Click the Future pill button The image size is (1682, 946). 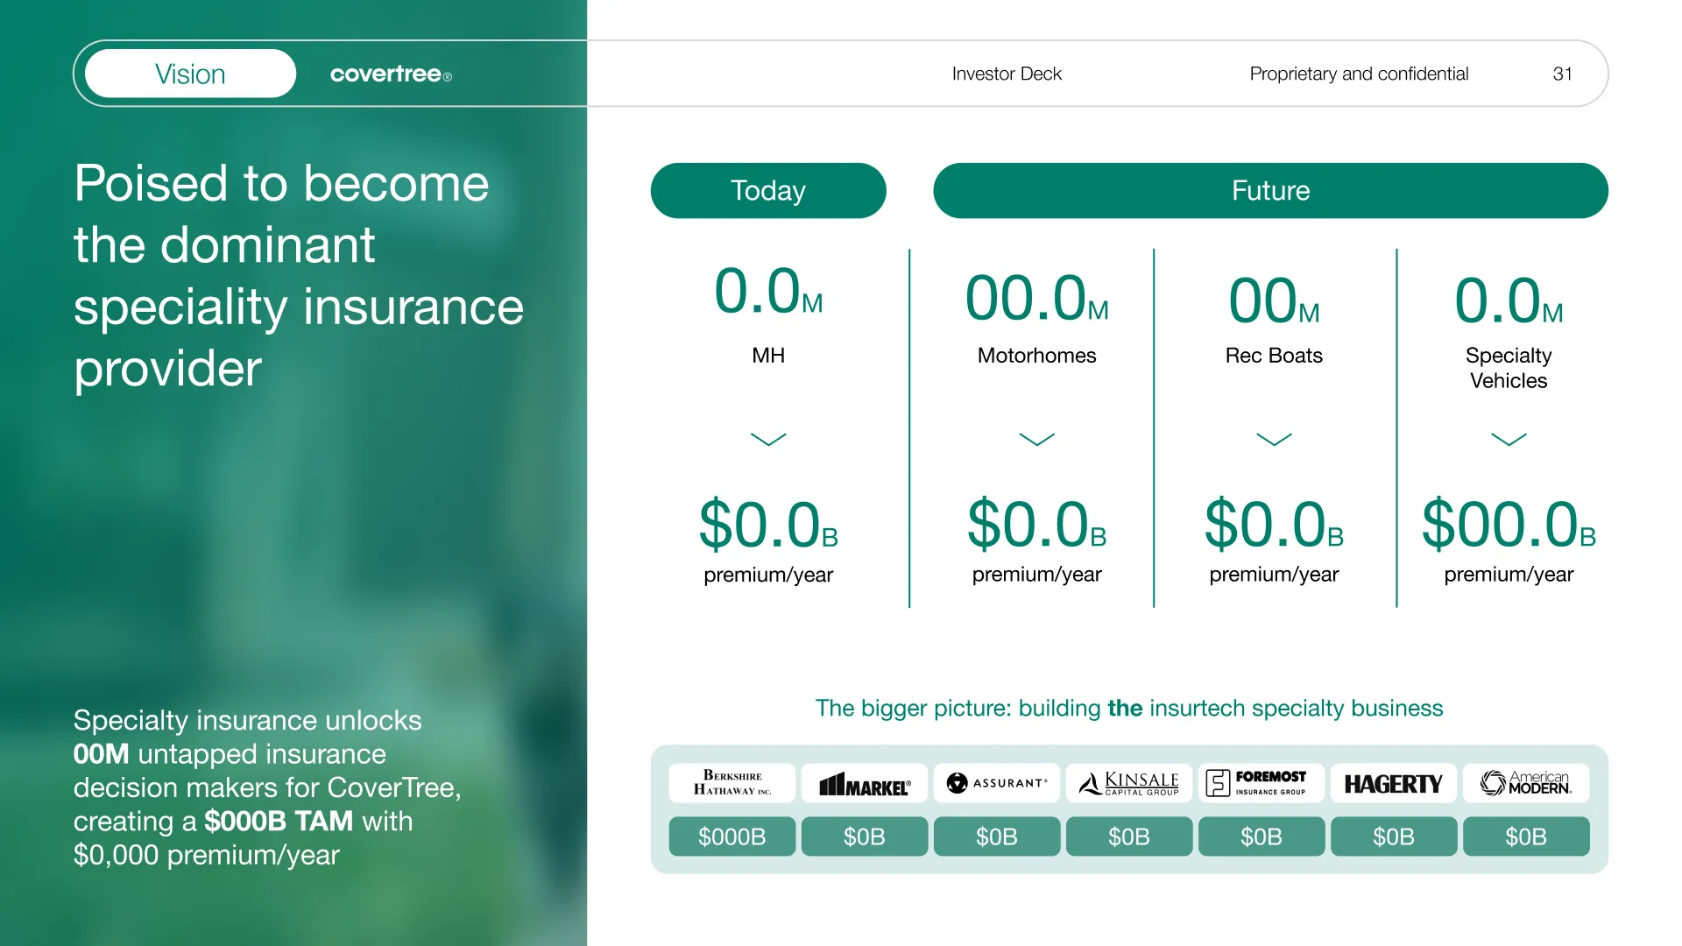[1270, 190]
